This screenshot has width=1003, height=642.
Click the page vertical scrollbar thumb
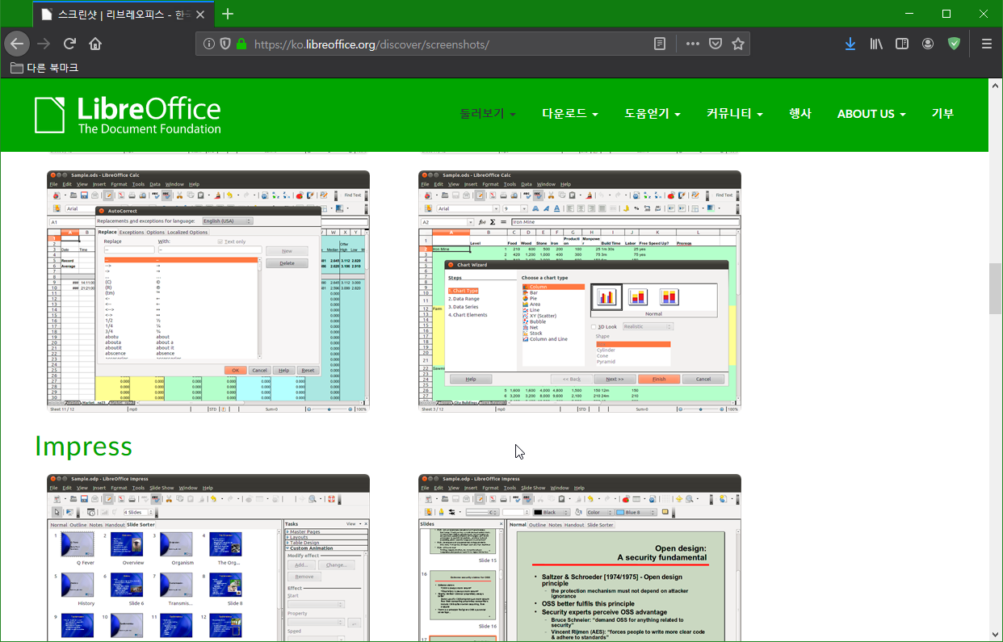point(996,288)
